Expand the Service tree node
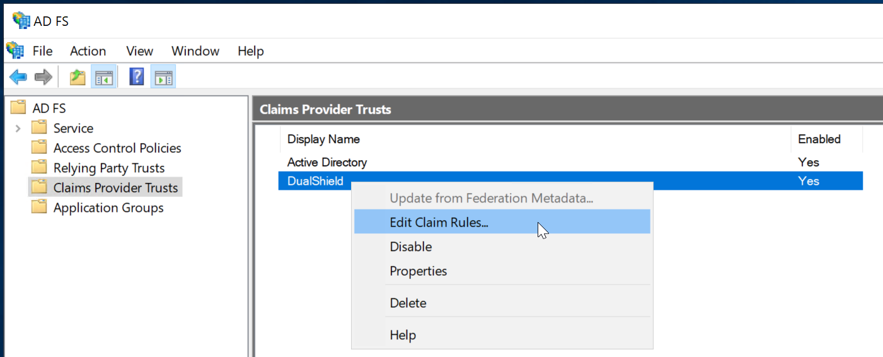Viewport: 883px width, 357px height. 18,129
